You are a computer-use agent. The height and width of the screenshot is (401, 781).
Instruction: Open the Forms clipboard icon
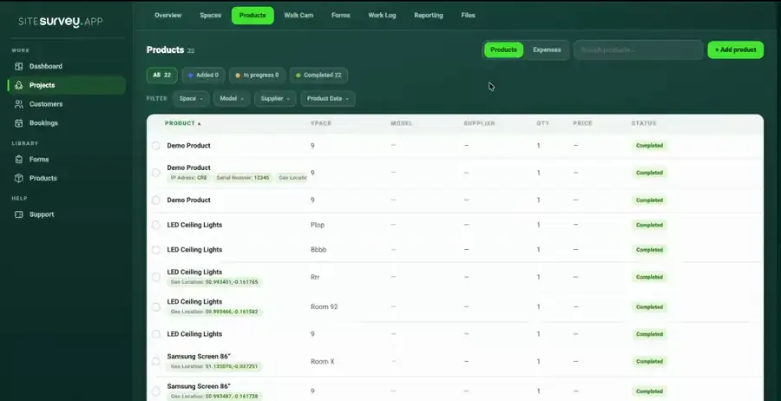(19, 160)
